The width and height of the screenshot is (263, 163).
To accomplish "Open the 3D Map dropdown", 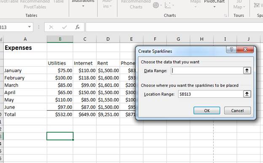I will [x=239, y=5].
